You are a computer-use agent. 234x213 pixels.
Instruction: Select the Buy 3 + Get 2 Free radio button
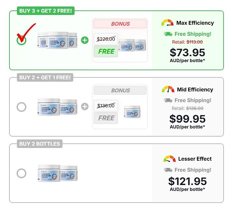pyautogui.click(x=21, y=40)
